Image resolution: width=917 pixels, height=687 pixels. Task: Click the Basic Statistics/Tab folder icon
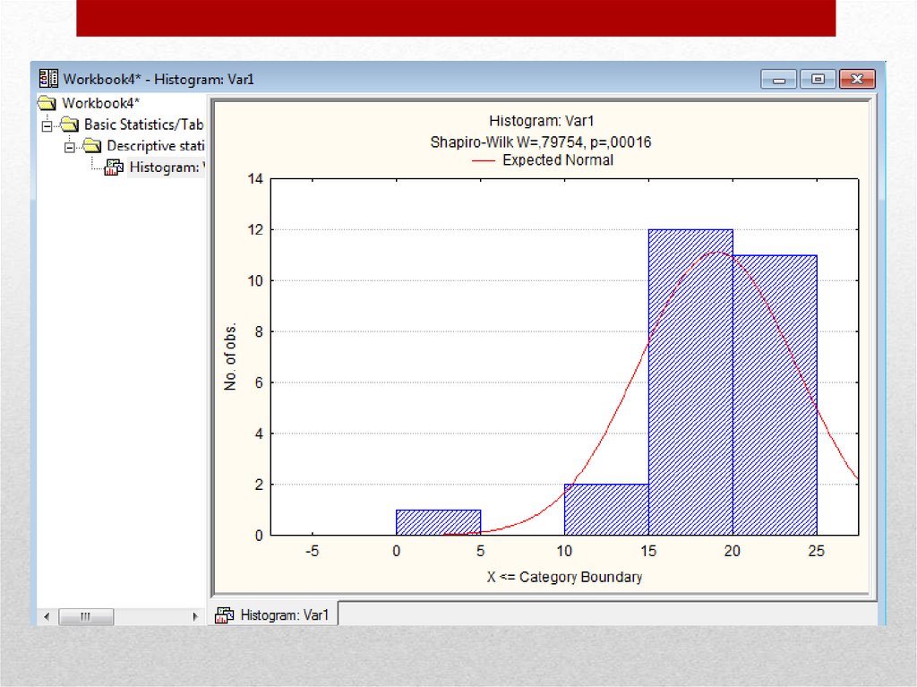click(70, 125)
